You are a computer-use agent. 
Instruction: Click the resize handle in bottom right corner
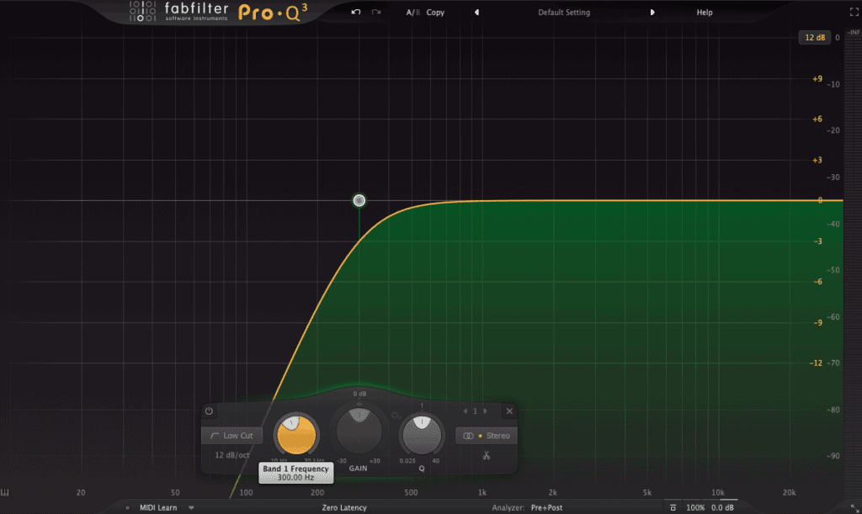point(857,510)
